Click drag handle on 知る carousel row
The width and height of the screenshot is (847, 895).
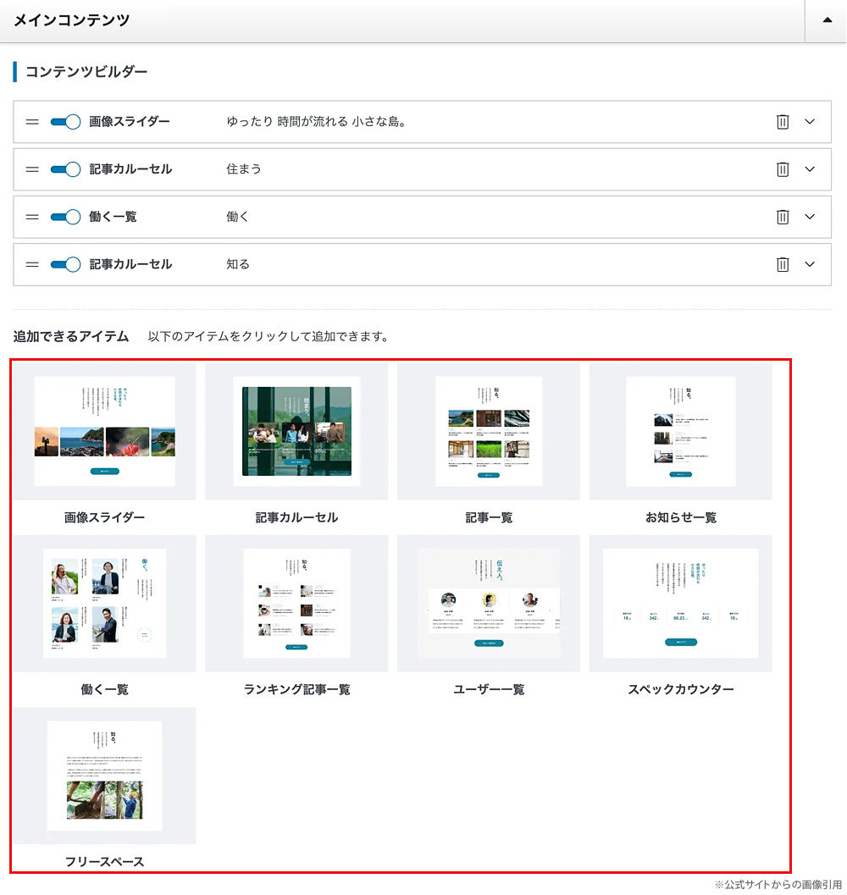32,264
